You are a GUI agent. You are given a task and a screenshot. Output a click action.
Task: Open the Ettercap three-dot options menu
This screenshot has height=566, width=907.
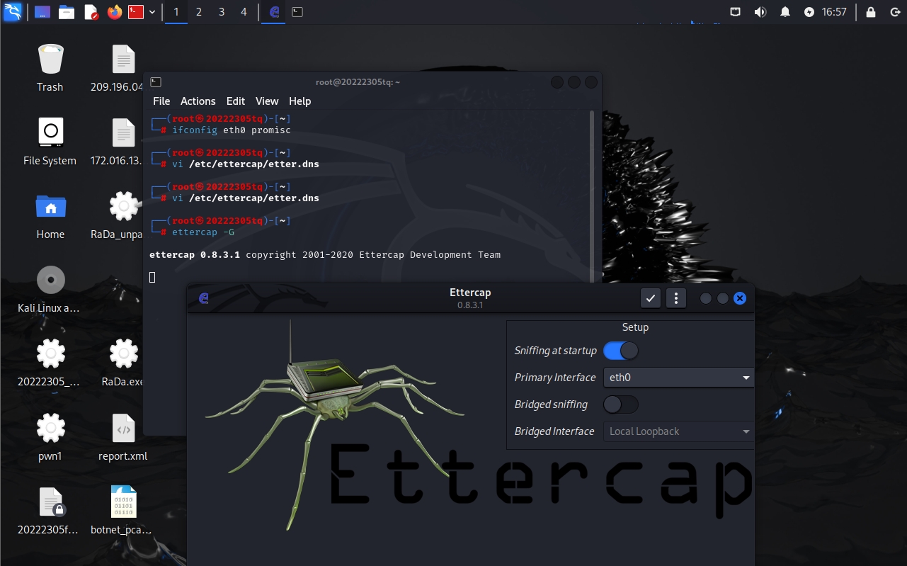(676, 298)
